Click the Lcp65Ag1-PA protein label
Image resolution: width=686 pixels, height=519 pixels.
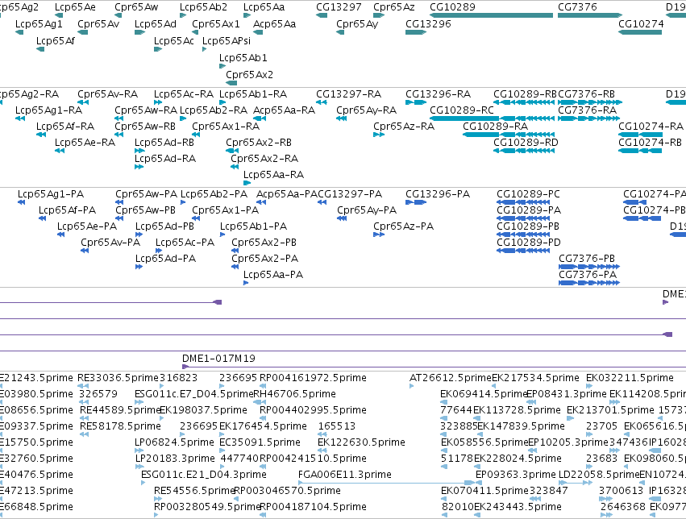click(x=51, y=194)
